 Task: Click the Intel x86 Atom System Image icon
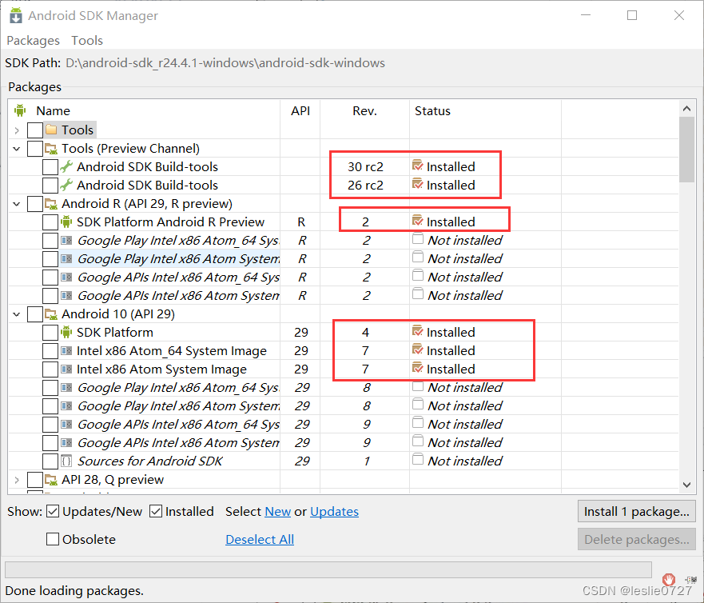click(66, 369)
